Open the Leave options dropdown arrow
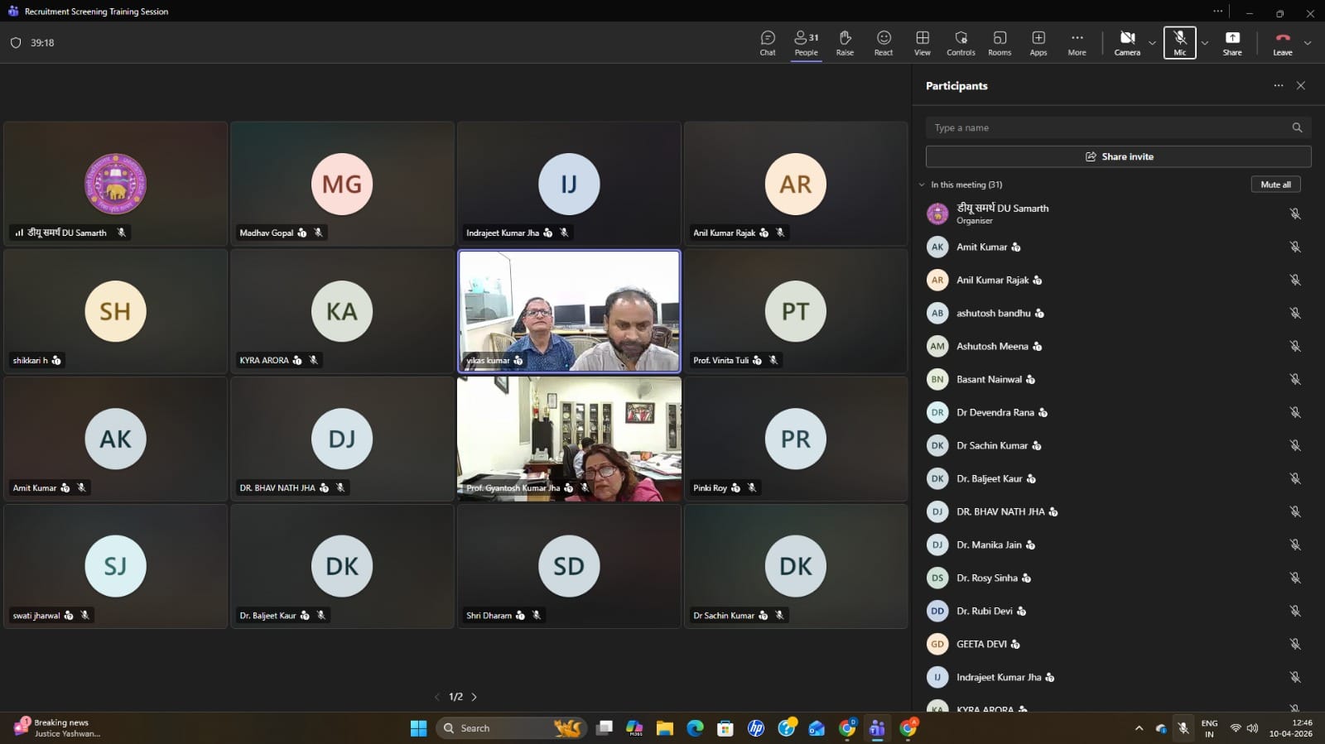Image resolution: width=1325 pixels, height=744 pixels. 1308,43
